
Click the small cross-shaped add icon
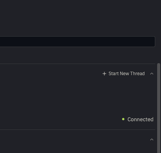pyautogui.click(x=104, y=74)
